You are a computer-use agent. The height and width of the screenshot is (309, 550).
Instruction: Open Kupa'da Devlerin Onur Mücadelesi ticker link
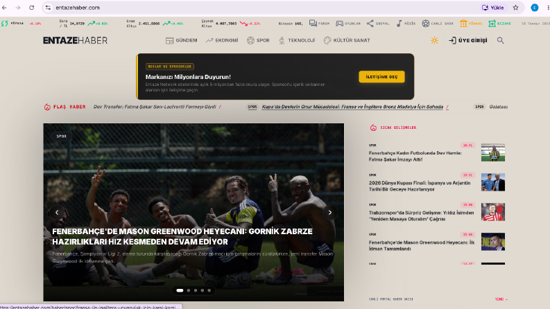tap(352, 107)
